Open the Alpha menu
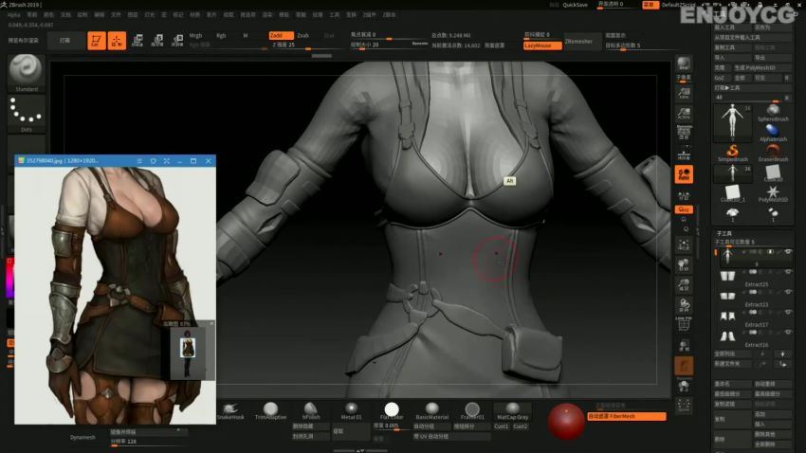 point(14,15)
